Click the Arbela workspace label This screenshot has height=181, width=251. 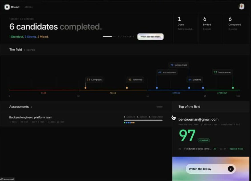click(x=29, y=7)
